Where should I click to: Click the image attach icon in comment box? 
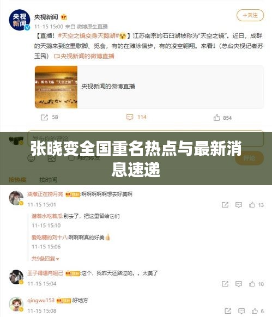pos(52,158)
